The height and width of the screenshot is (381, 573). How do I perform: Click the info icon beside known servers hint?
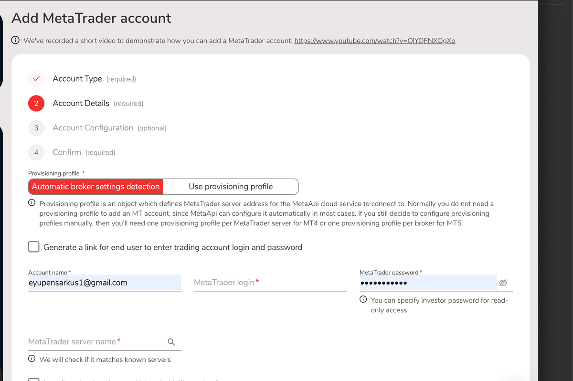coord(32,359)
